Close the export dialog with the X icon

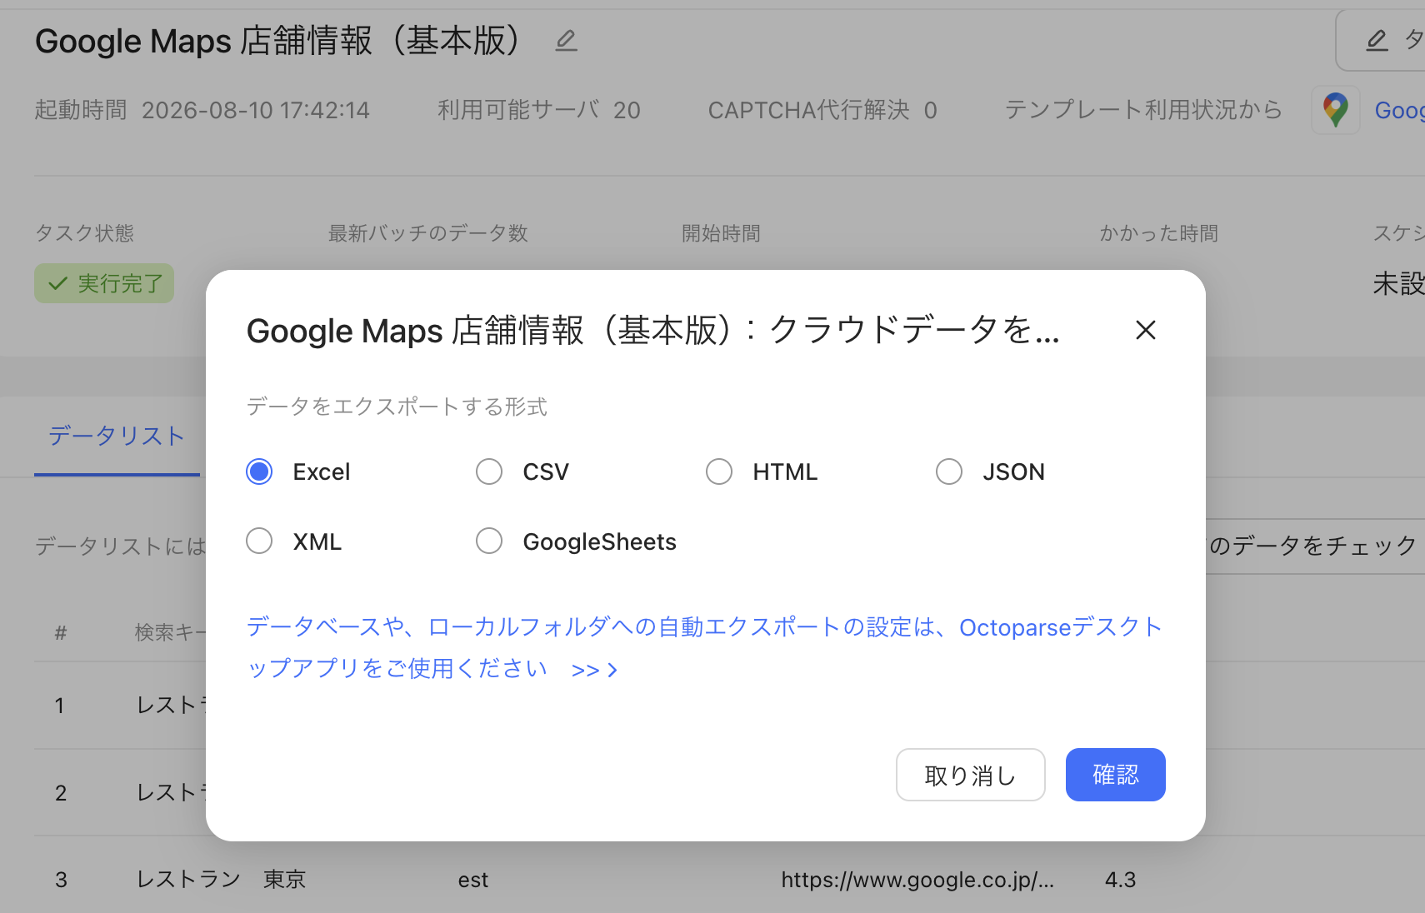tap(1146, 331)
